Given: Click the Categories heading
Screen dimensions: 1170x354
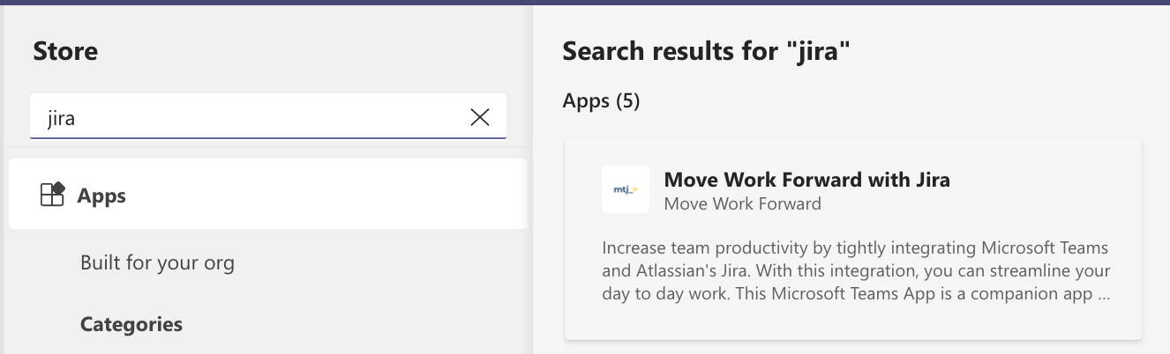Looking at the screenshot, I should (131, 324).
